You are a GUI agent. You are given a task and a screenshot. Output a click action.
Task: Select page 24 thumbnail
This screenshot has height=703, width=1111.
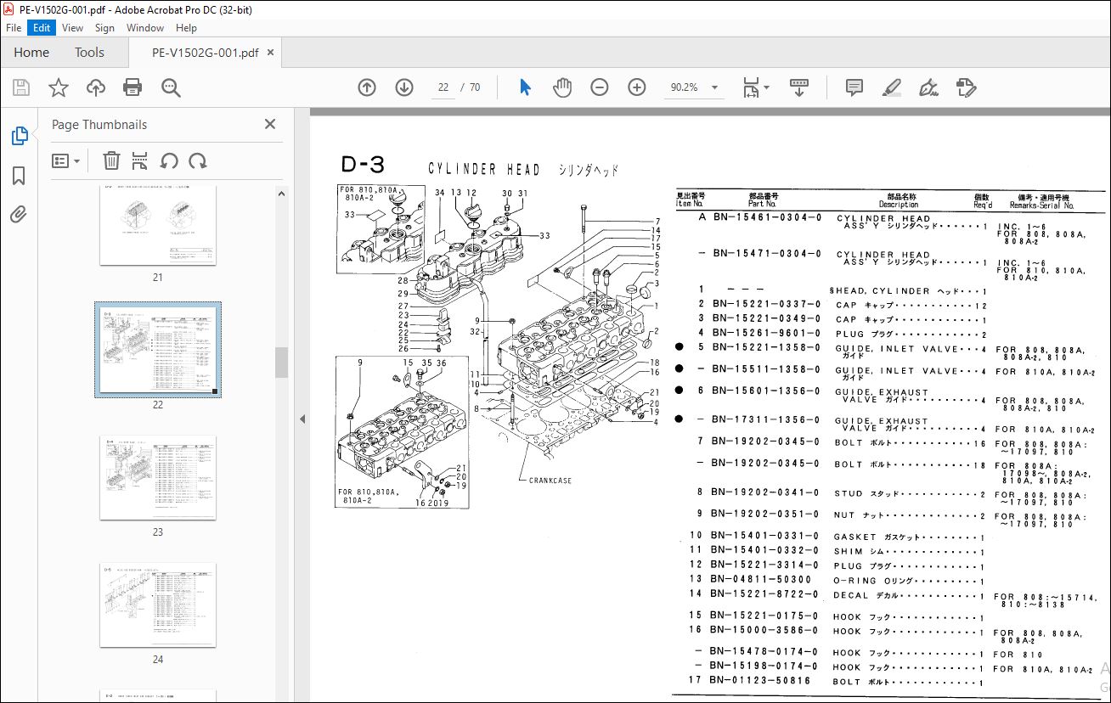click(158, 605)
